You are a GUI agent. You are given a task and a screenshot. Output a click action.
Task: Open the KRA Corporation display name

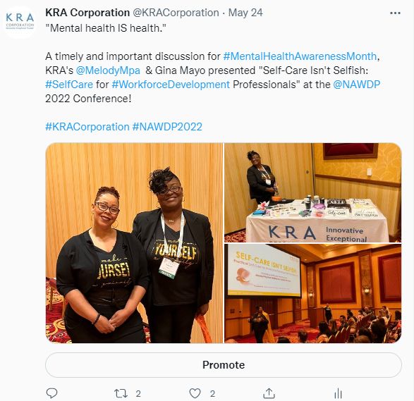pyautogui.click(x=87, y=13)
